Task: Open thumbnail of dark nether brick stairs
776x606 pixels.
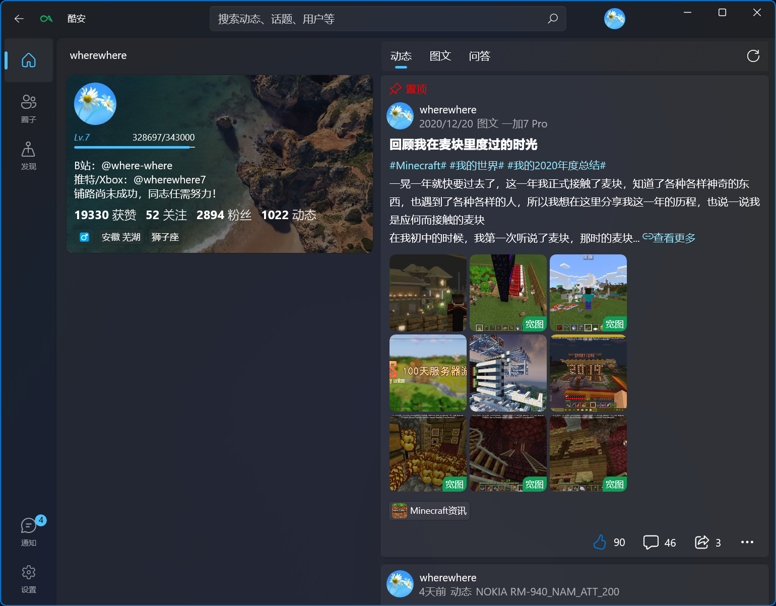Action: pos(508,453)
